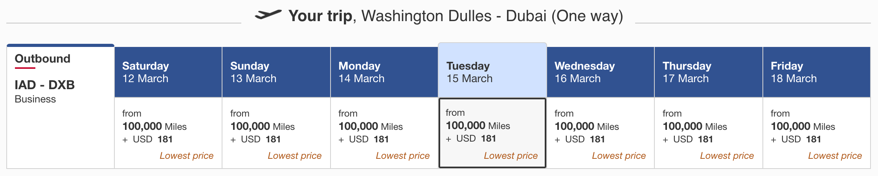This screenshot has height=176, width=878.
Task: Select the Friday 18 March date tab
Action: (817, 72)
